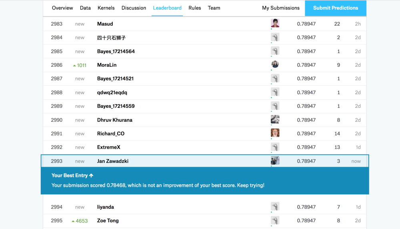The image size is (400, 229).
Task: Select the Leaderboard tab
Action: tap(167, 8)
